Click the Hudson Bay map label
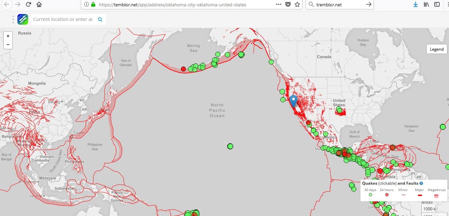Image resolution: width=449 pixels, height=216 pixels. tap(363, 42)
